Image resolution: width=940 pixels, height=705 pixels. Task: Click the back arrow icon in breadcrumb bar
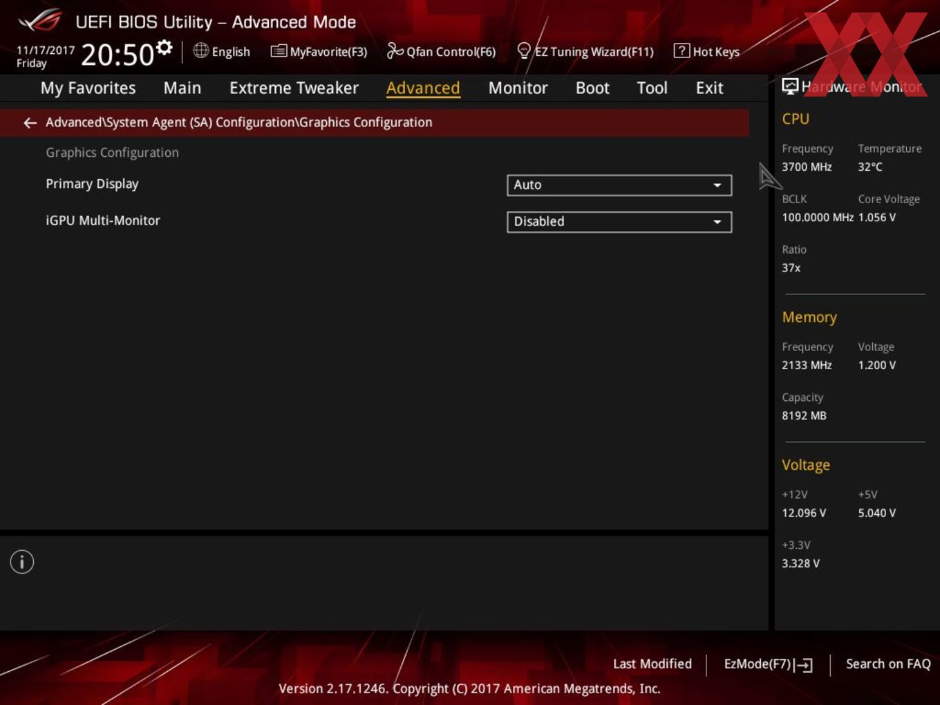(x=30, y=123)
